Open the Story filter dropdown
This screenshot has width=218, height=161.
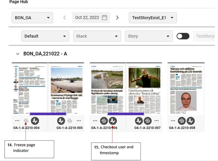click(148, 36)
